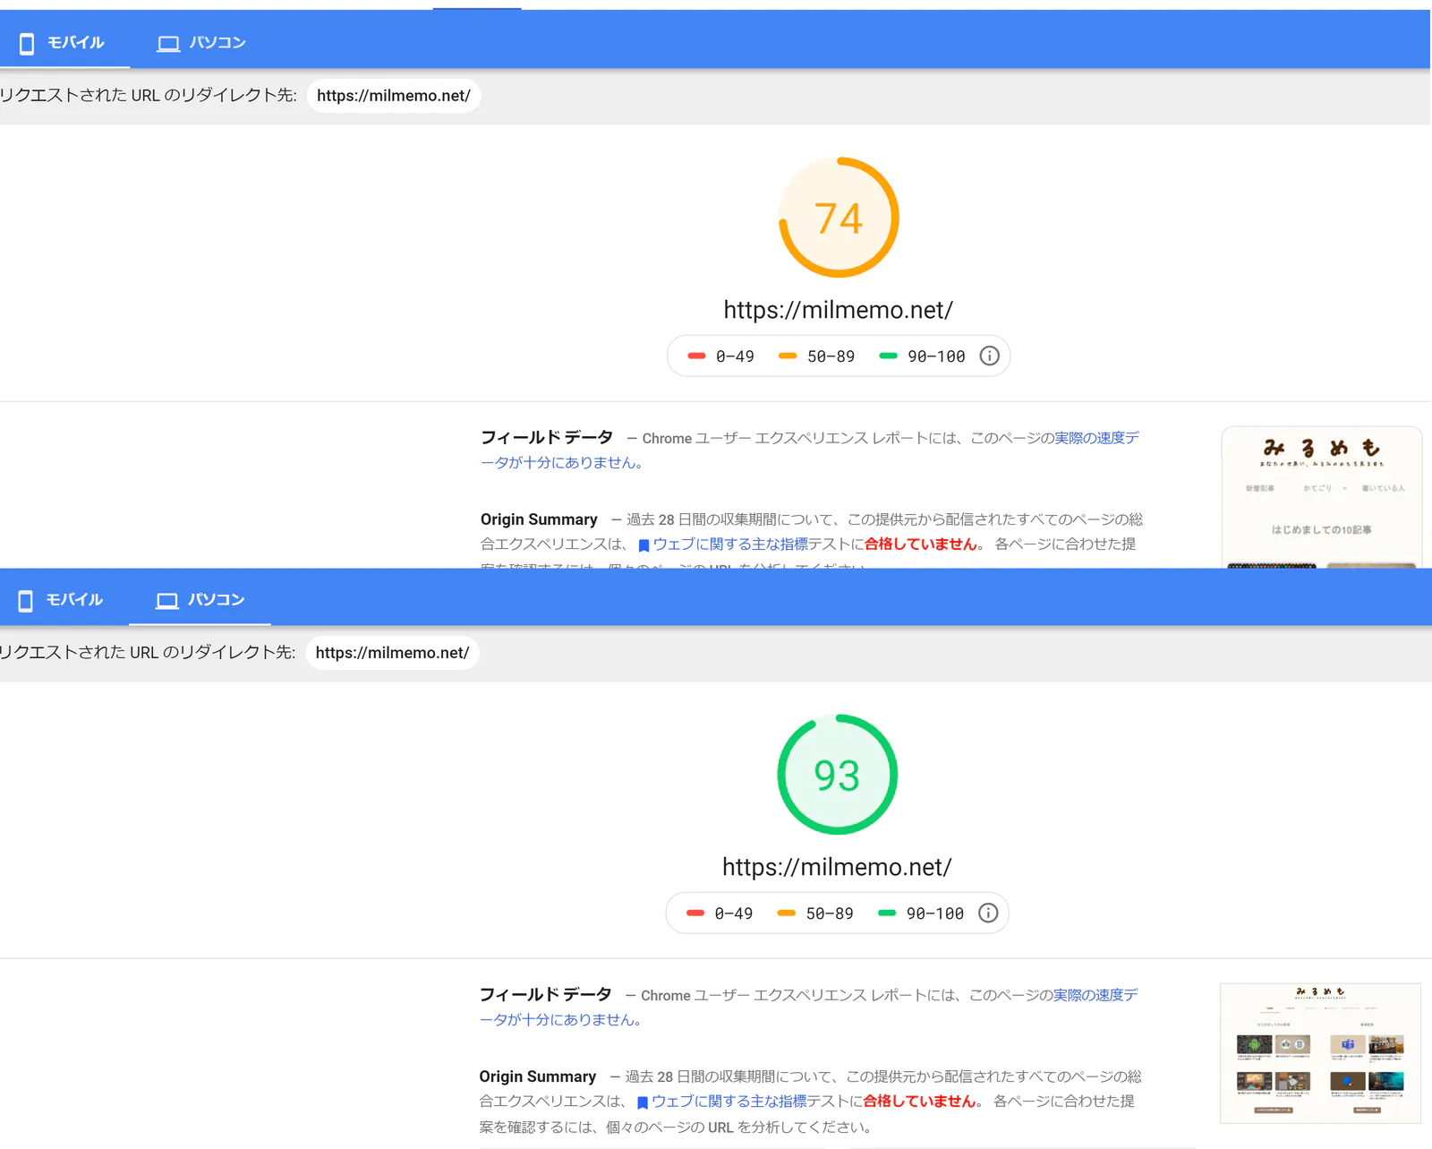Screen dimensions: 1432x1149
Task: Click the 0–49 legend label in upper report
Action: (735, 356)
